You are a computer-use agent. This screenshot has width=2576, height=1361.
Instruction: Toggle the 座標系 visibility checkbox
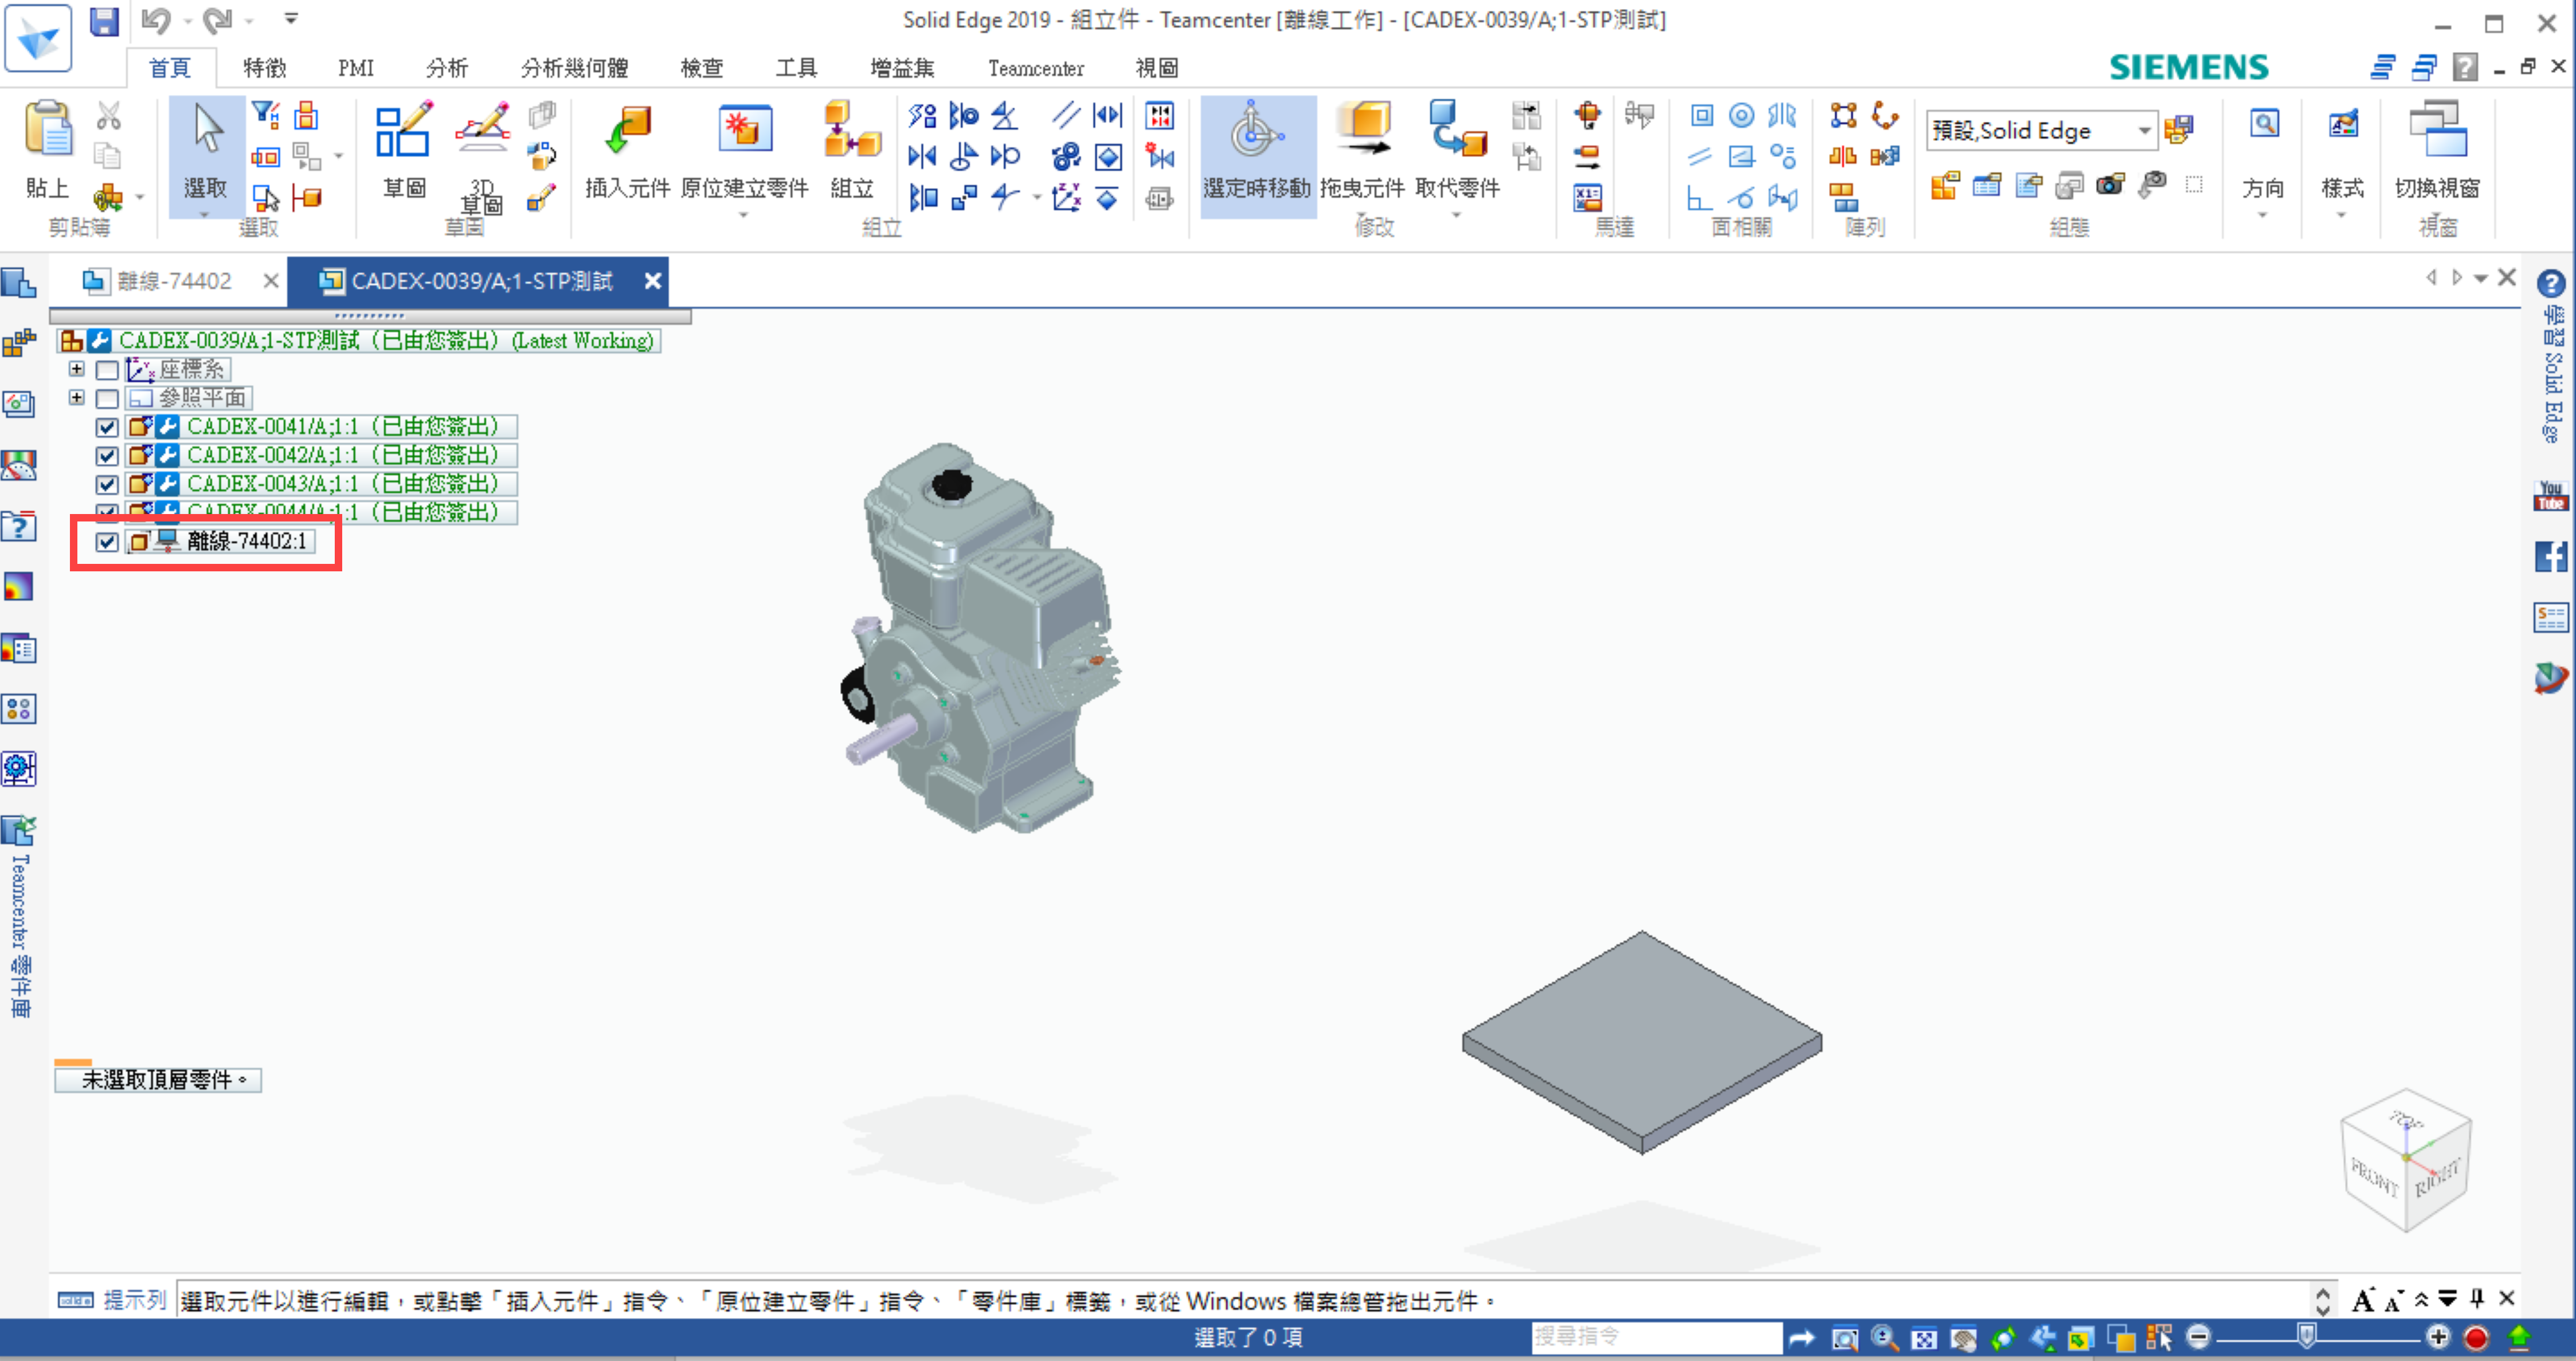click(x=107, y=370)
